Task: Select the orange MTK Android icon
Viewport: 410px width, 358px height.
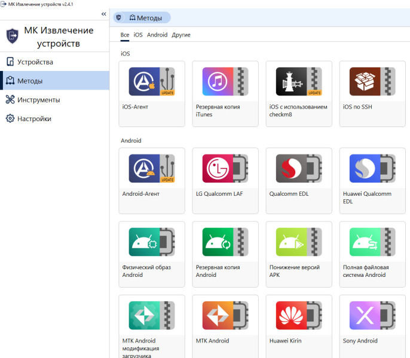Action: [x=225, y=316]
